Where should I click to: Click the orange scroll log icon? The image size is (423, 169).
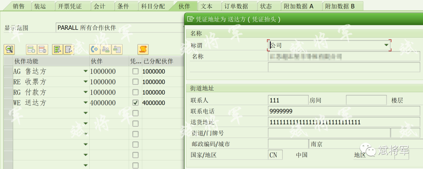coord(143,49)
